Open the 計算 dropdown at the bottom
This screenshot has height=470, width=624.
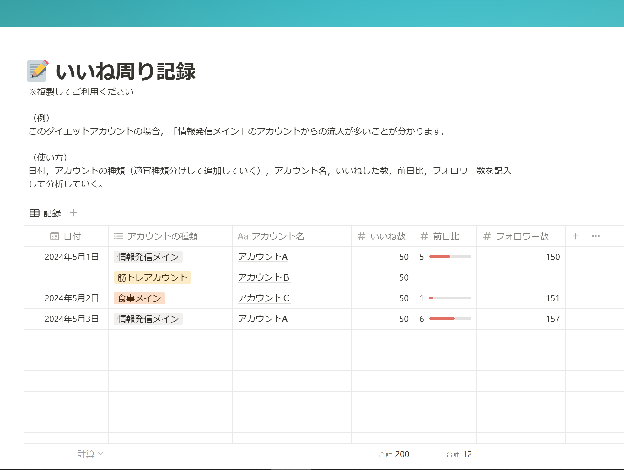89,453
